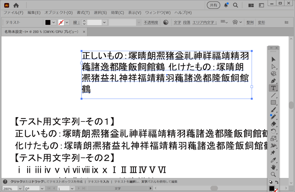Select the Direct Selection tool
Screen dimensions: 295x192
[273, 66]
